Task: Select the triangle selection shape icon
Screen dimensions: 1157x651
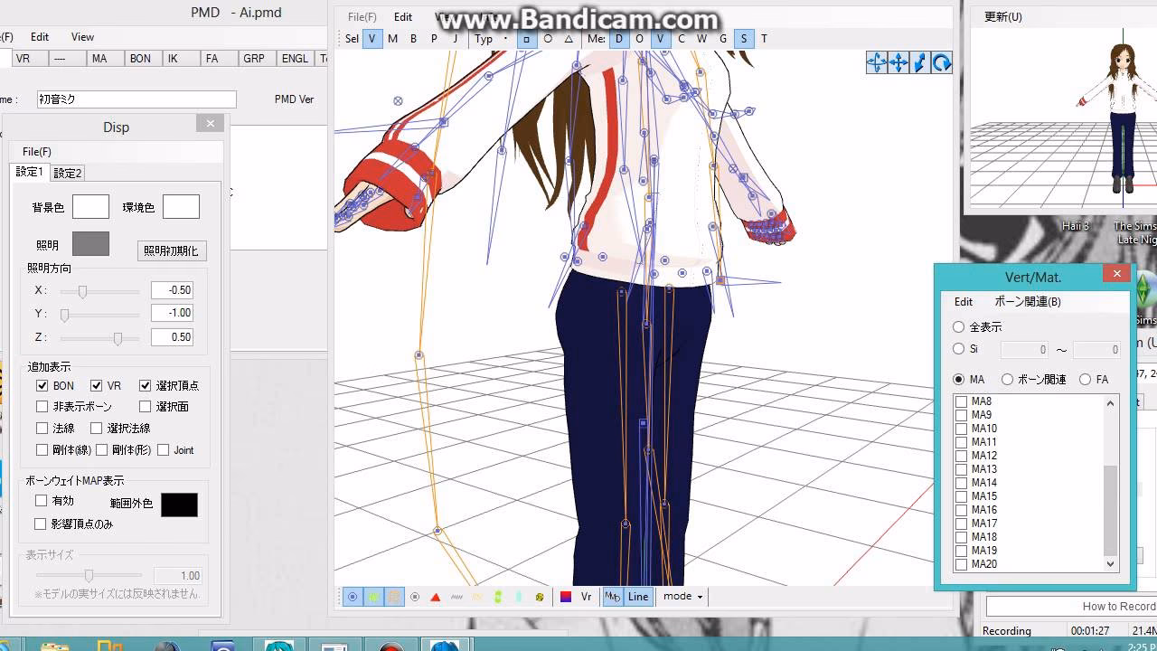Action: (x=569, y=39)
